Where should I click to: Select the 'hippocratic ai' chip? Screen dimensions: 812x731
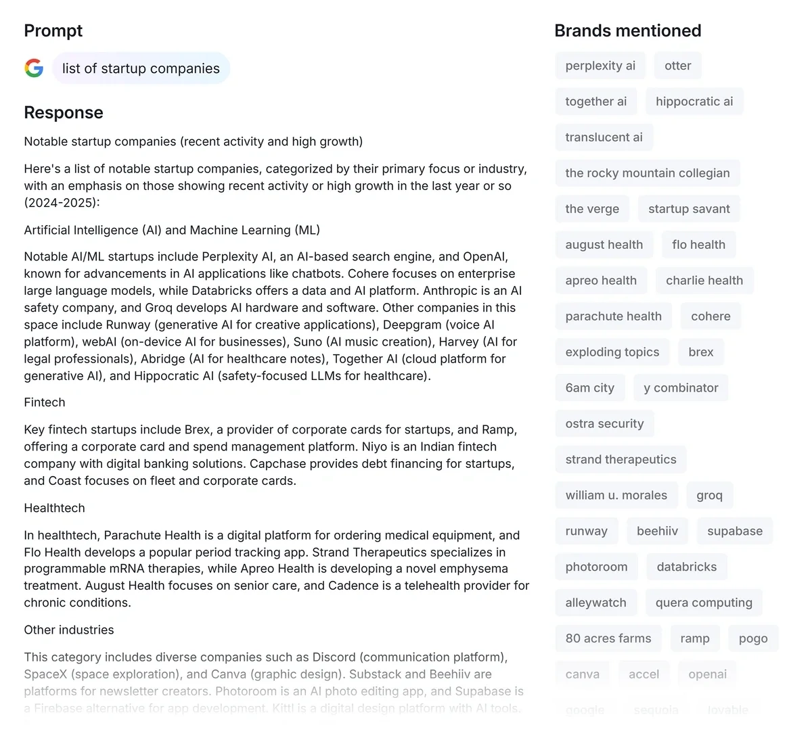(694, 101)
